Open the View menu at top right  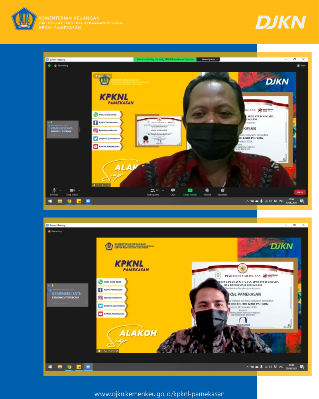301,65
